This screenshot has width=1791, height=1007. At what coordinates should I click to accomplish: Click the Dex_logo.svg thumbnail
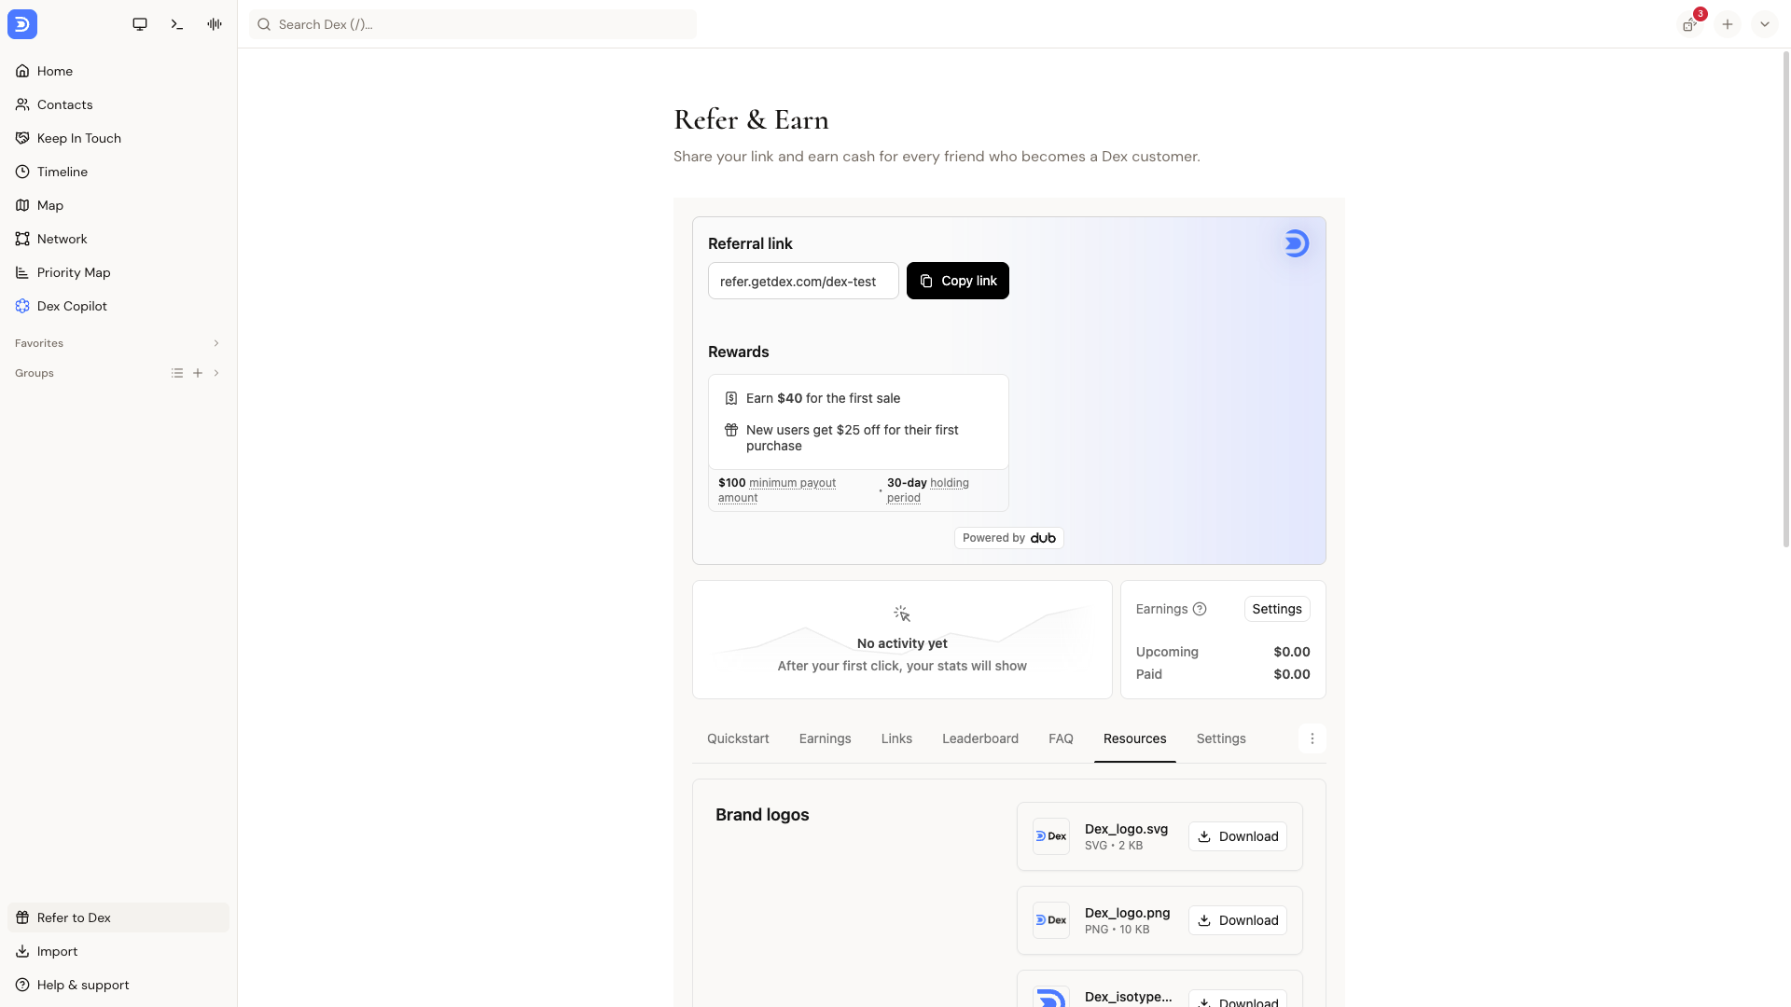click(1051, 836)
